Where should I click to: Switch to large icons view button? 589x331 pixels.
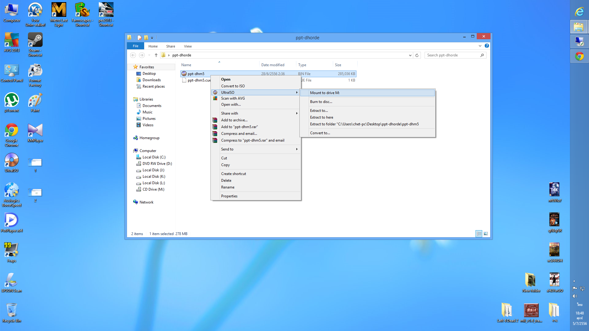coord(486,234)
